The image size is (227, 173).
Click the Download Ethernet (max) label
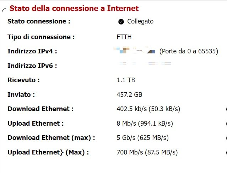click(x=52, y=138)
